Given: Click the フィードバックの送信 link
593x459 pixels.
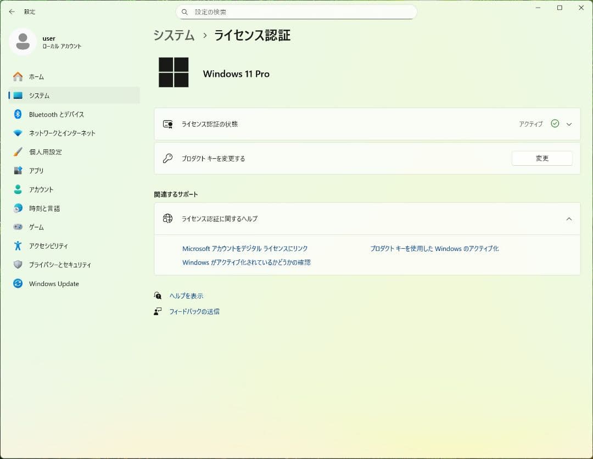Looking at the screenshot, I should [195, 311].
